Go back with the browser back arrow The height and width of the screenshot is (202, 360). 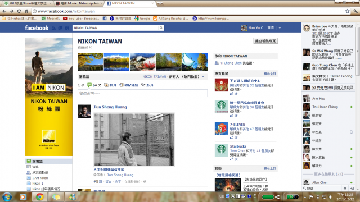4,11
